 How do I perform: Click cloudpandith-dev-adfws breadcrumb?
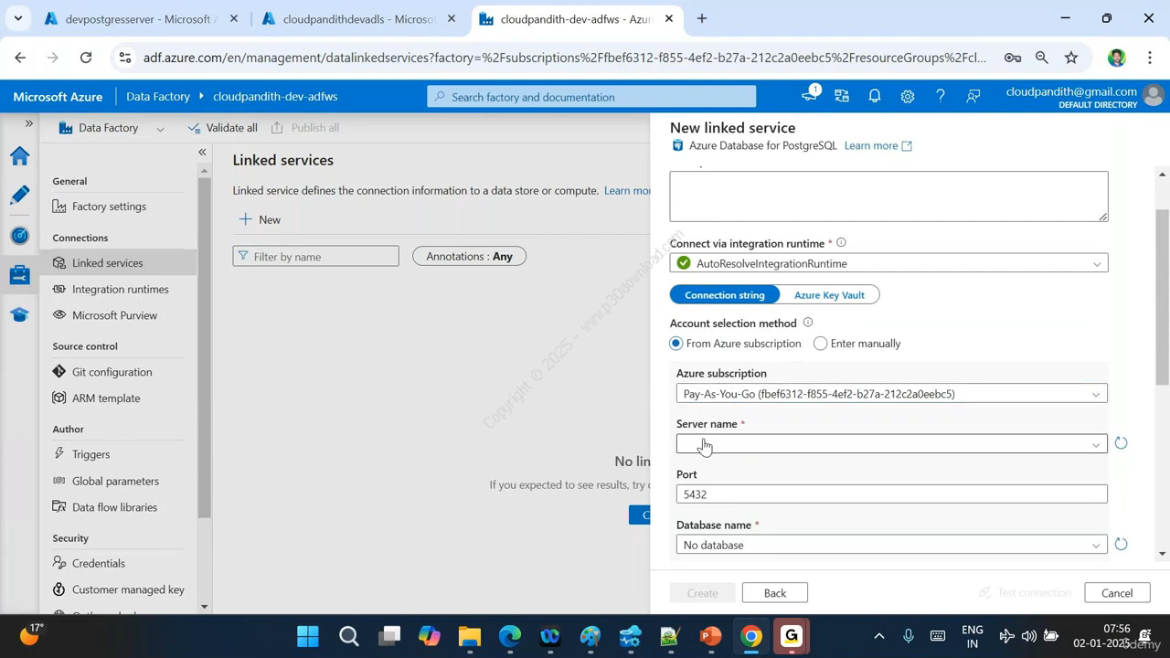275,96
